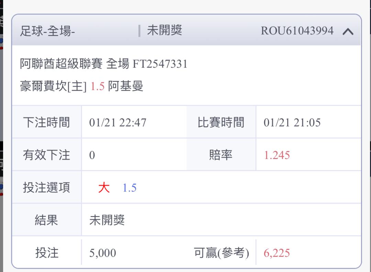Click the blue 1.5 line in the bet option row
Image resolution: width=371 pixels, height=272 pixels.
point(130,188)
